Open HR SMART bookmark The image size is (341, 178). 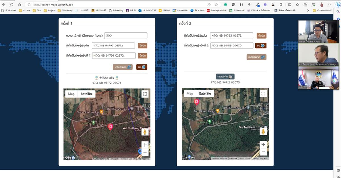(x=99, y=10)
